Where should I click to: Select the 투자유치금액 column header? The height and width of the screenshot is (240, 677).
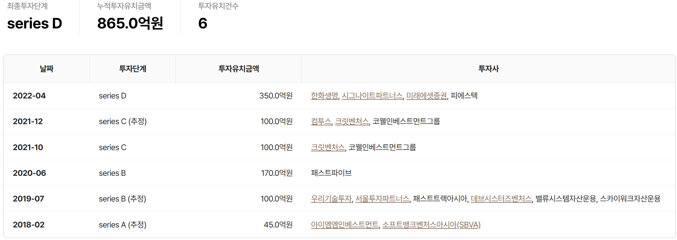click(239, 69)
